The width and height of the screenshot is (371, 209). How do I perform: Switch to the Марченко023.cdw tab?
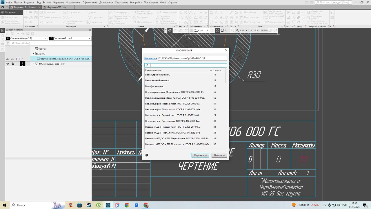[x=56, y=7]
